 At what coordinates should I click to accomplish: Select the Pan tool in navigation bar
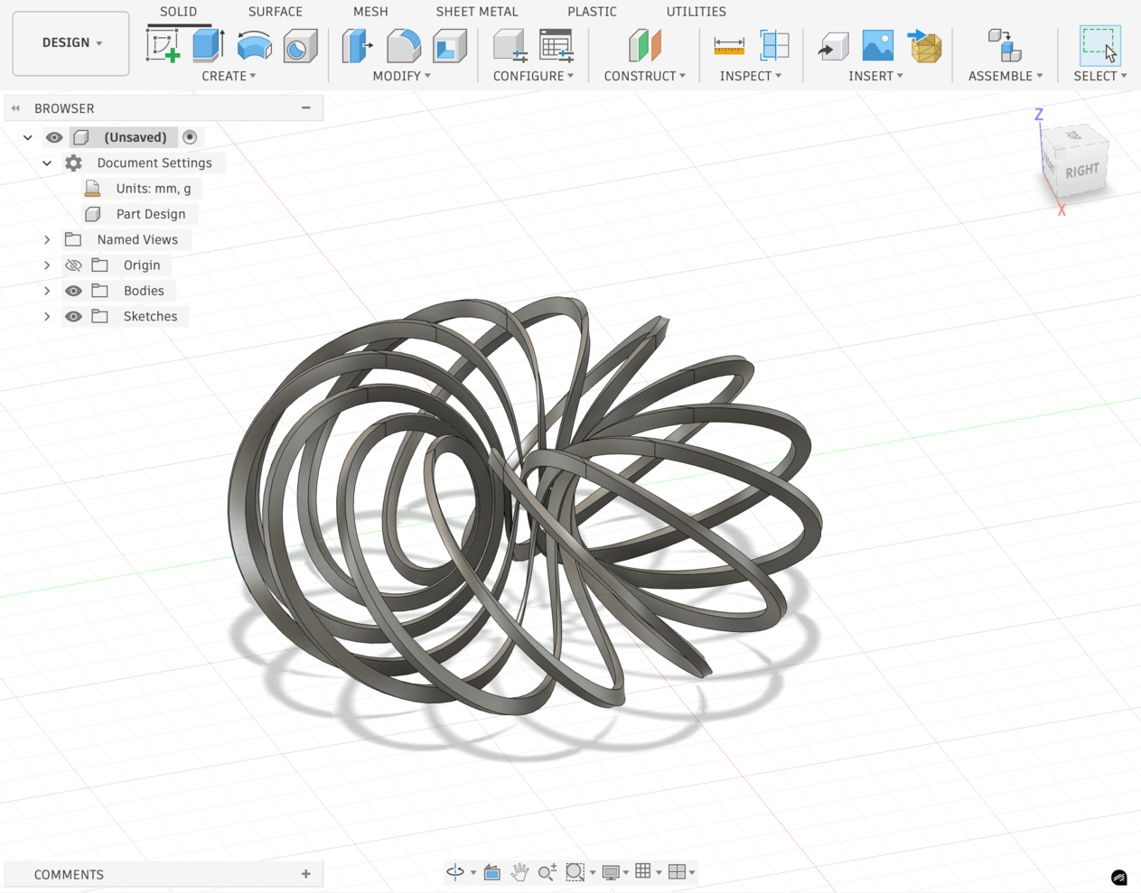[x=519, y=871]
